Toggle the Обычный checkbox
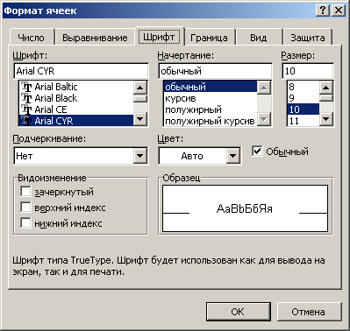The height and width of the screenshot is (331, 350). [x=257, y=151]
